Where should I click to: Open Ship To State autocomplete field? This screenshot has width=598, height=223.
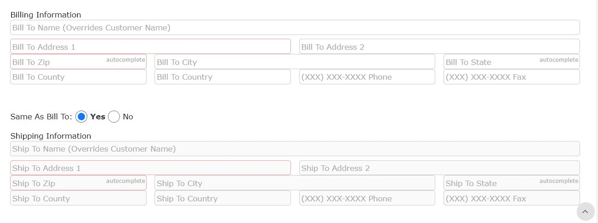point(511,183)
